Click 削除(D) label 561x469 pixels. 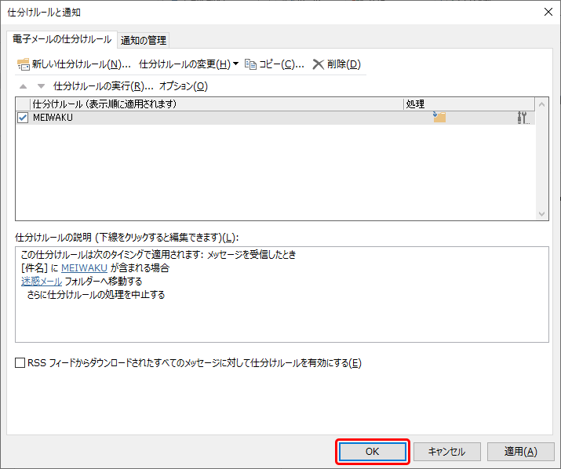[x=344, y=64]
